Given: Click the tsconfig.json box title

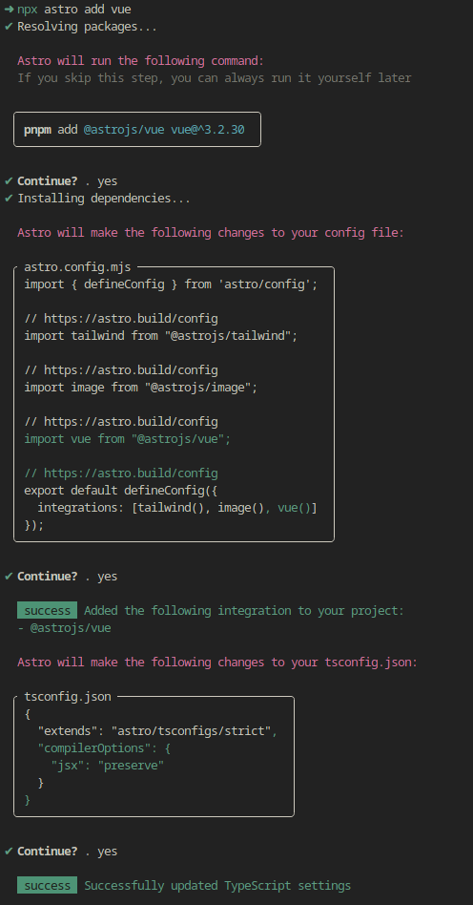Looking at the screenshot, I should [x=68, y=697].
